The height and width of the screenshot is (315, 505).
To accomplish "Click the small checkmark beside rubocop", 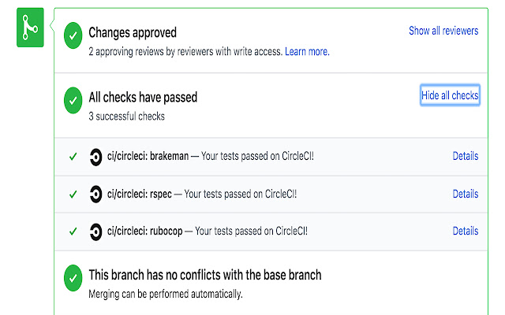I will 73,232.
